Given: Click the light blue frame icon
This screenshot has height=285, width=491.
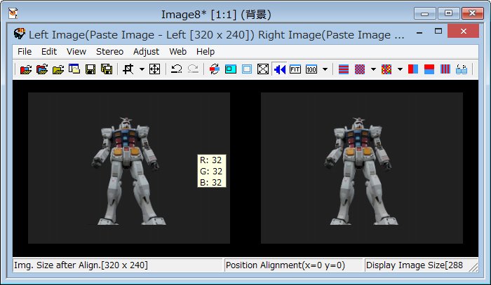Looking at the screenshot, I should [x=247, y=69].
